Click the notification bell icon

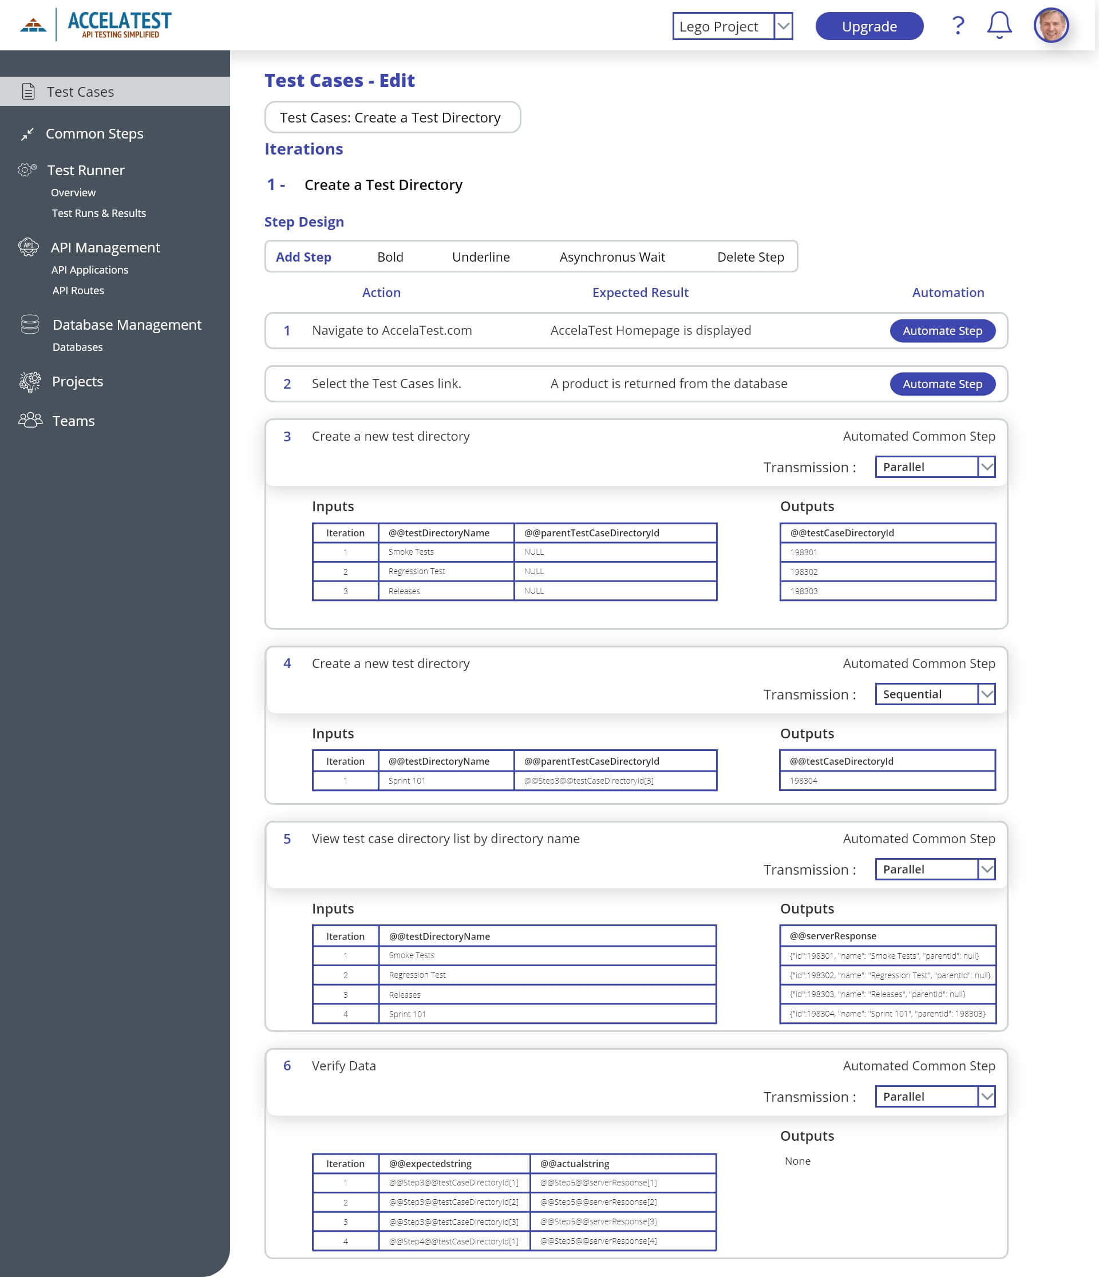tap(999, 24)
